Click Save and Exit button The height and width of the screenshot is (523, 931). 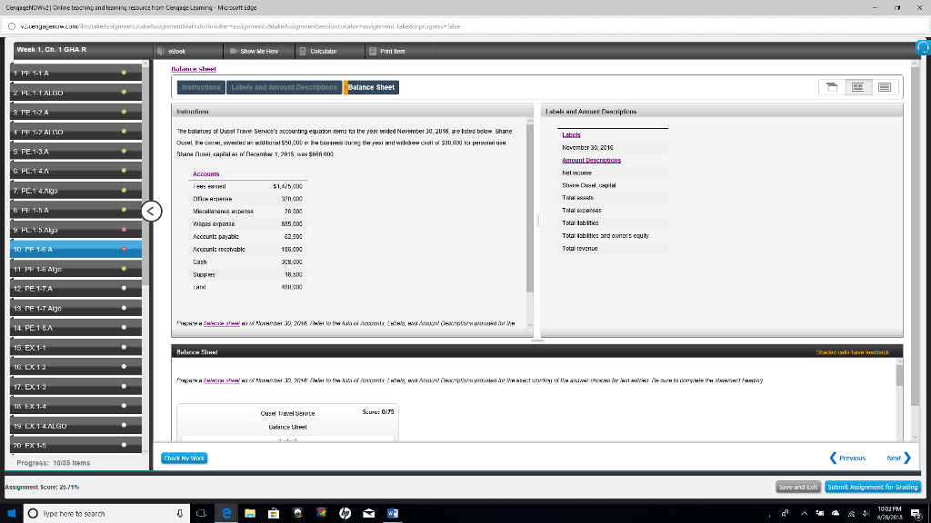(797, 487)
